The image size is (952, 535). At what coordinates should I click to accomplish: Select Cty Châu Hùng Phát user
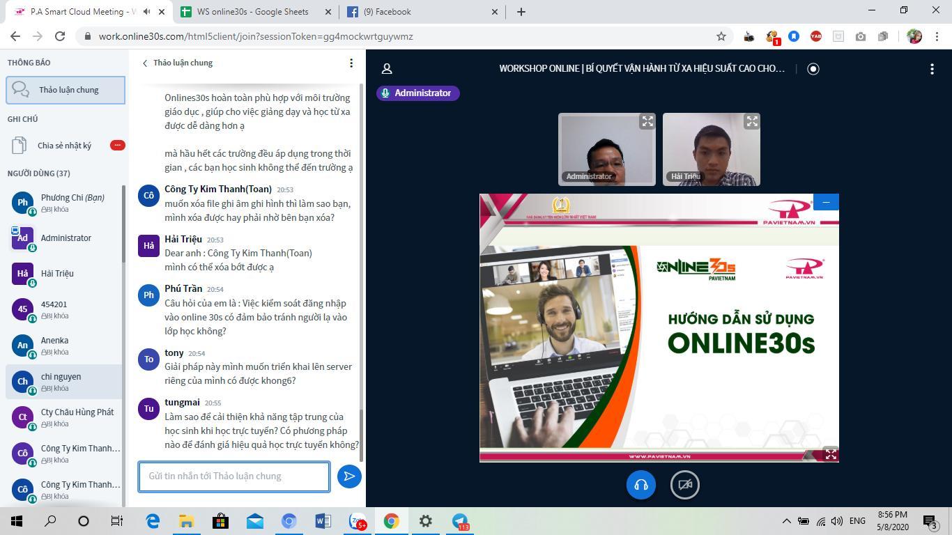click(x=64, y=418)
